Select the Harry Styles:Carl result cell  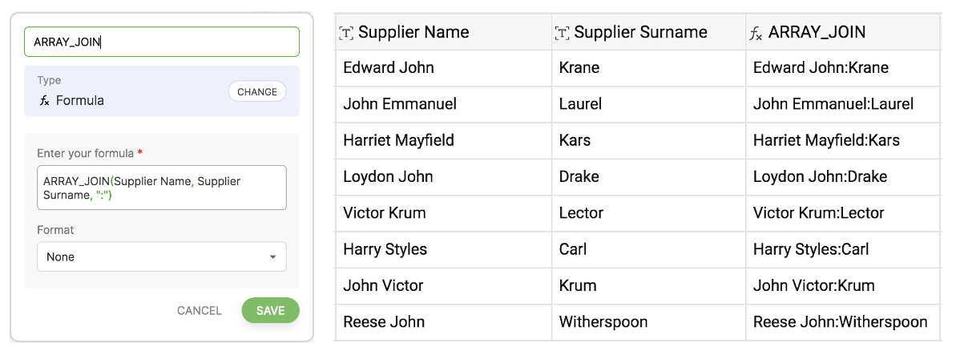pos(811,250)
